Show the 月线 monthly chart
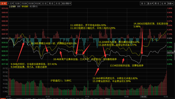This screenshot has height=99, width=175. point(58,3)
